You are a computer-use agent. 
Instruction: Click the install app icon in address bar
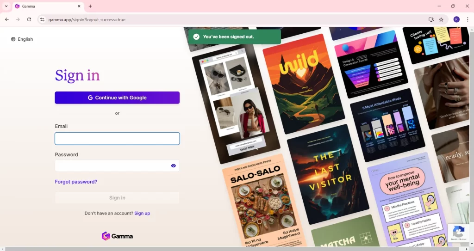coord(431,19)
